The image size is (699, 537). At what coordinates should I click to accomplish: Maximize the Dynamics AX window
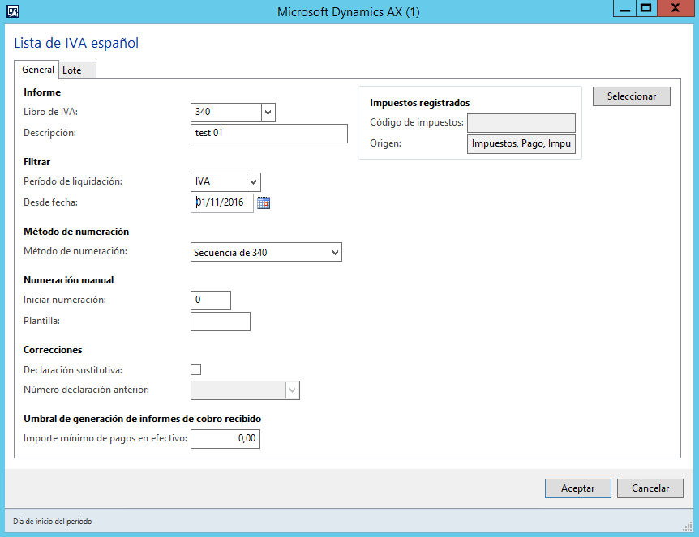646,8
